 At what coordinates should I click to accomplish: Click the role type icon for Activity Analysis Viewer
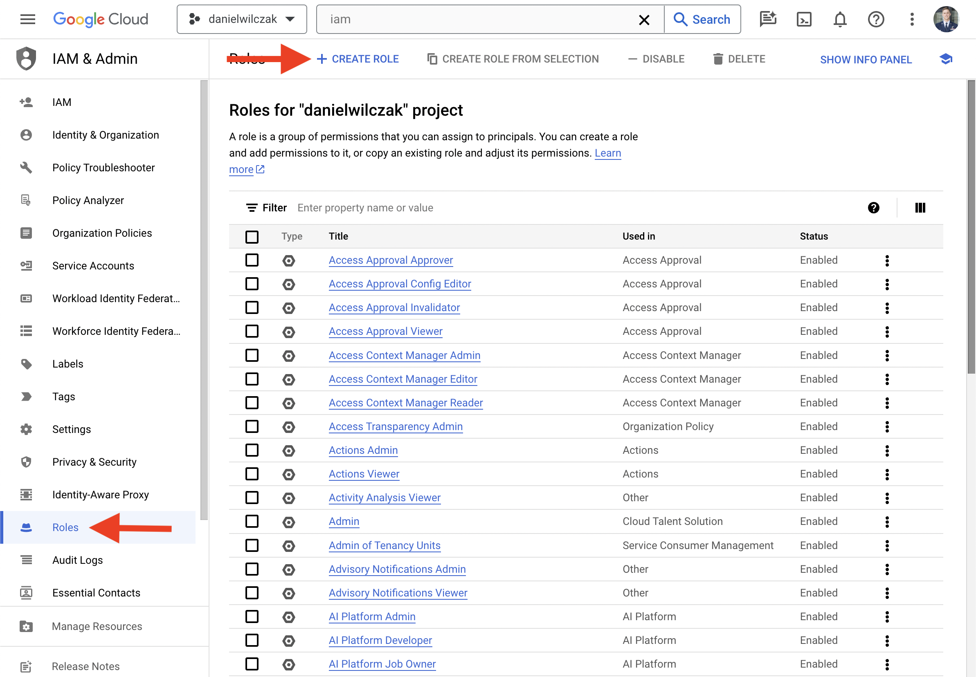(289, 498)
